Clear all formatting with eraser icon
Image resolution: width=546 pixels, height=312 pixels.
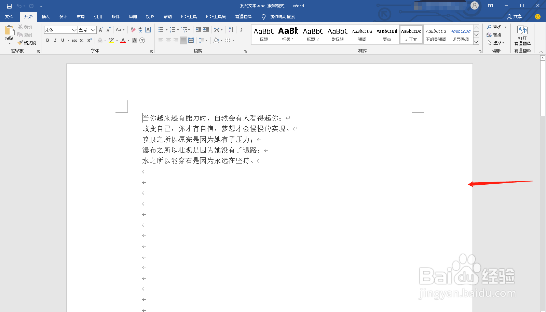(x=133, y=30)
